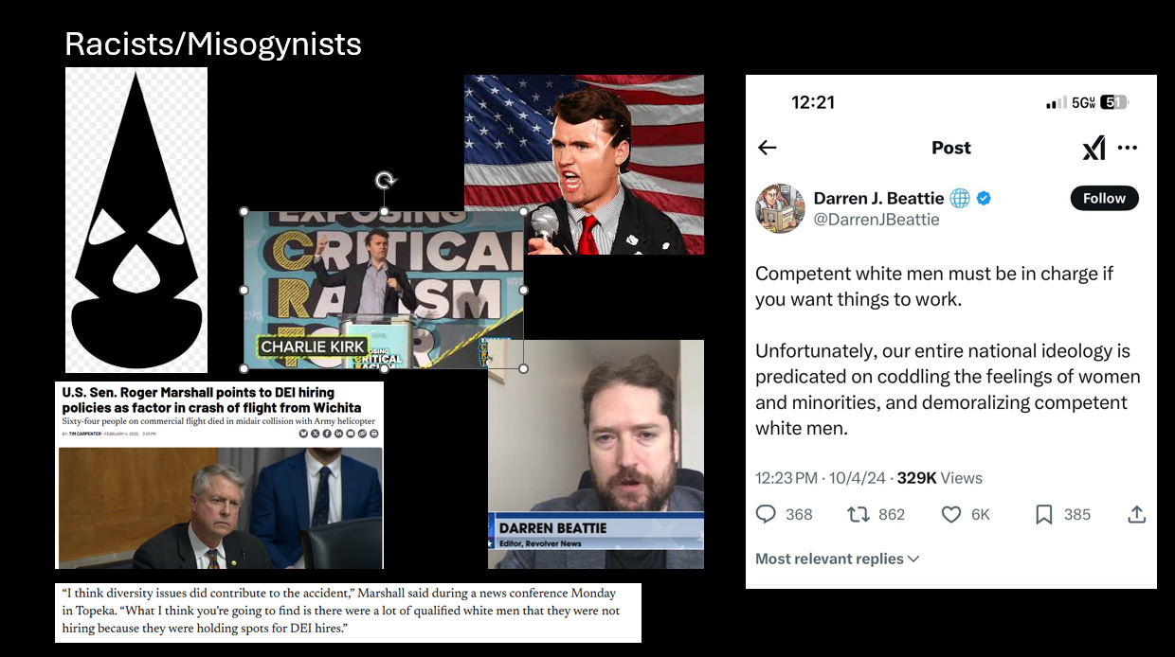Screen dimensions: 1175x657
Task: Click the DARREN BEATTIE lower-third caption
Action: (552, 527)
